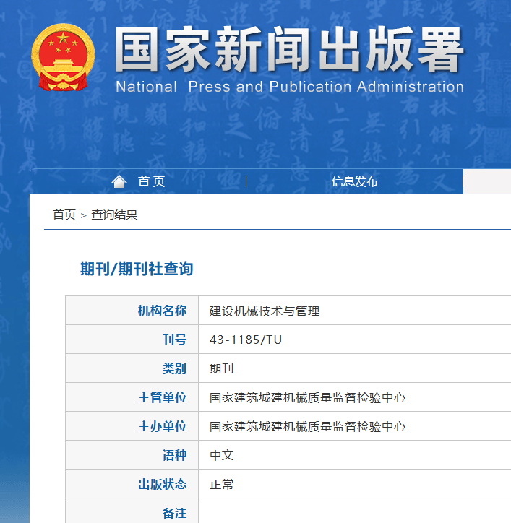Screen dimensions: 511x523
Task: Click the heading 期刊/期刊社查询
Action: [x=137, y=269]
